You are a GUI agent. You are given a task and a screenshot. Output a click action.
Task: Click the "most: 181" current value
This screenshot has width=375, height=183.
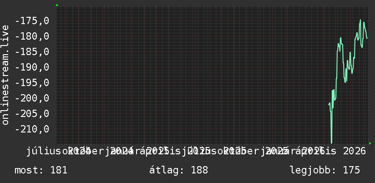point(41,170)
